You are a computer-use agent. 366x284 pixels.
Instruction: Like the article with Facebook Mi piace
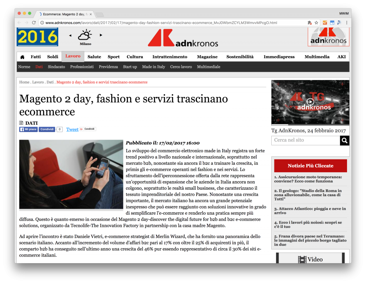click(28, 129)
